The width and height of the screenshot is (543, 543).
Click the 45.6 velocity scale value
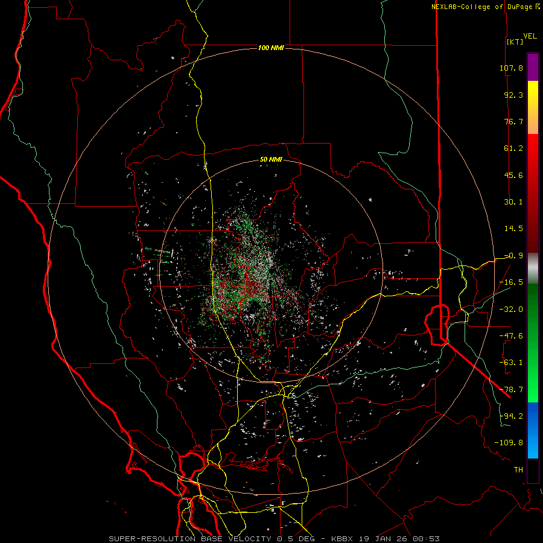click(513, 175)
